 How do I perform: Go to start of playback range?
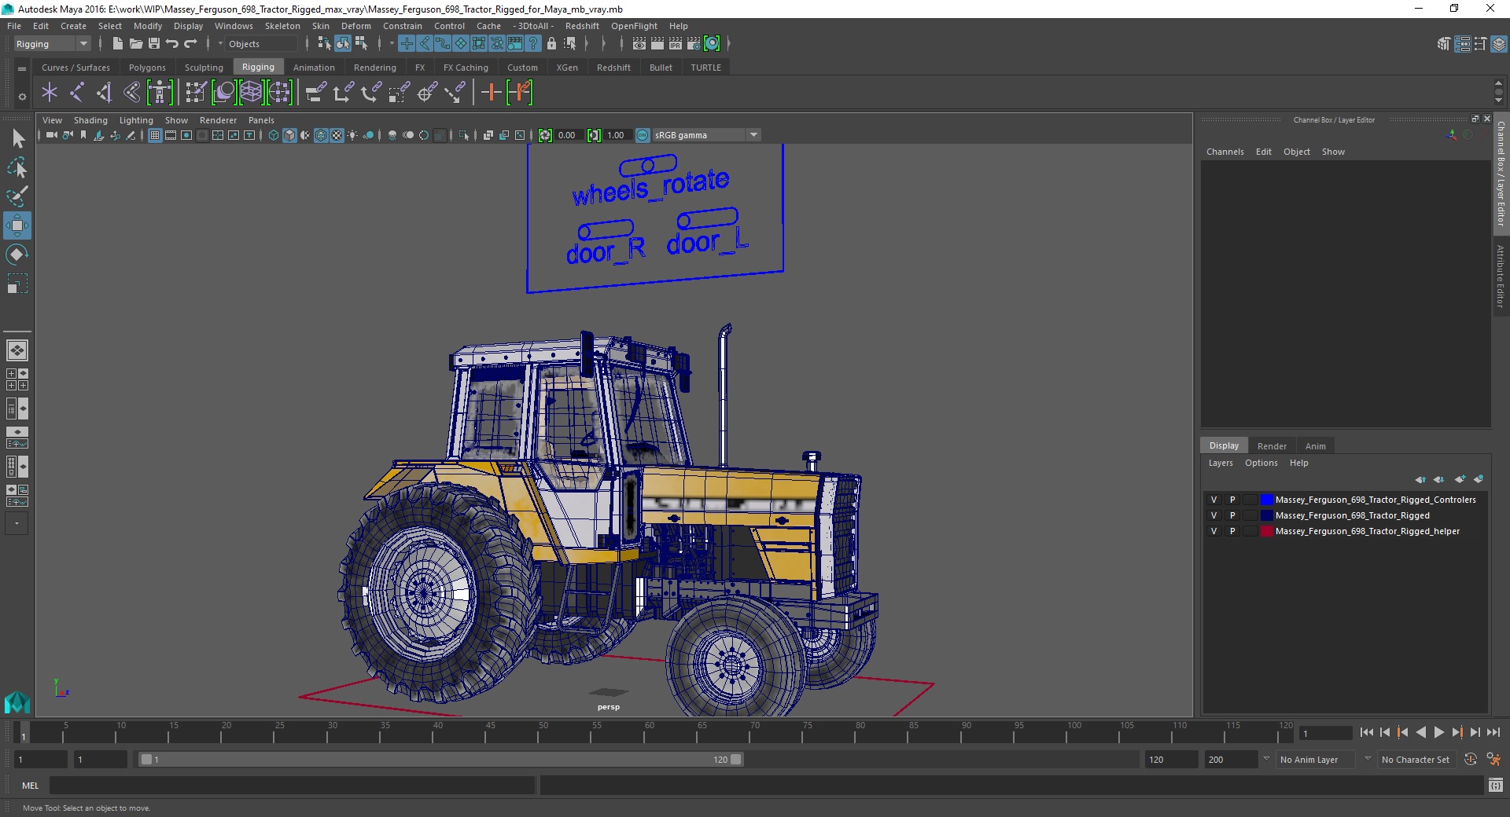(1367, 732)
